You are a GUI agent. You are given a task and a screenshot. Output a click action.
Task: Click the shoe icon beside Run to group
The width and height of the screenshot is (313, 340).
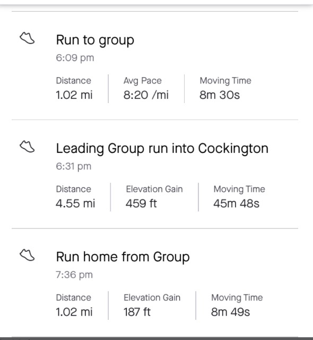[x=27, y=38]
